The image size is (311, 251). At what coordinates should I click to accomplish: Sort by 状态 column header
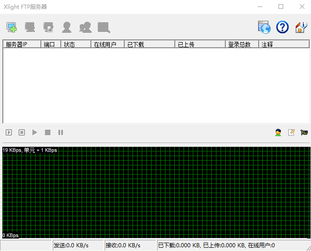pyautogui.click(x=76, y=44)
